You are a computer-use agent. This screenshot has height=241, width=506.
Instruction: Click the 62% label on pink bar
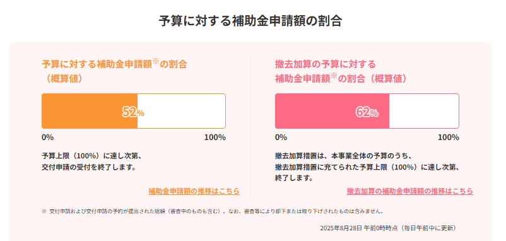(x=367, y=112)
